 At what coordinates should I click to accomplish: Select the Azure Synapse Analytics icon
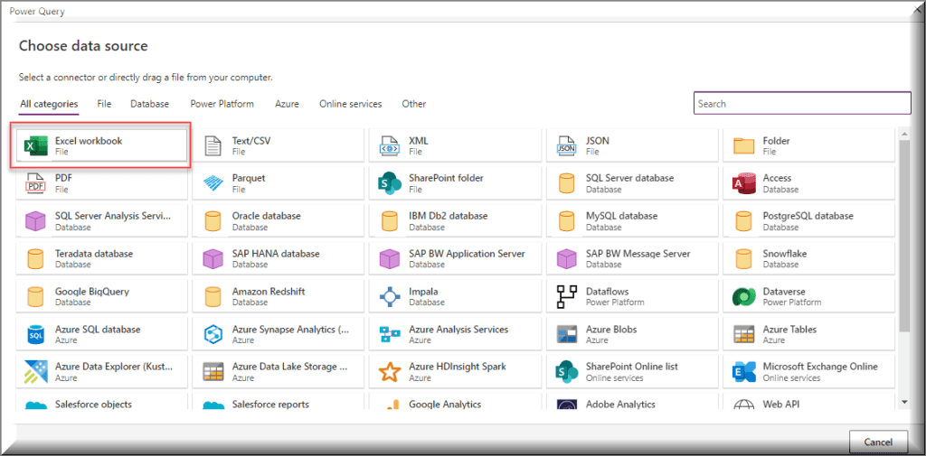[x=213, y=334]
